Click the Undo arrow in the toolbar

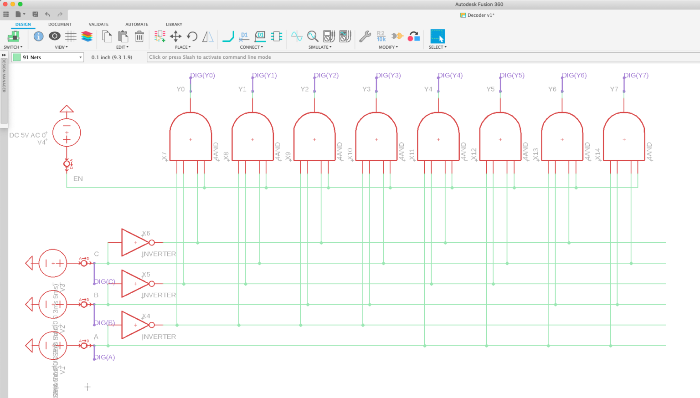tap(48, 14)
